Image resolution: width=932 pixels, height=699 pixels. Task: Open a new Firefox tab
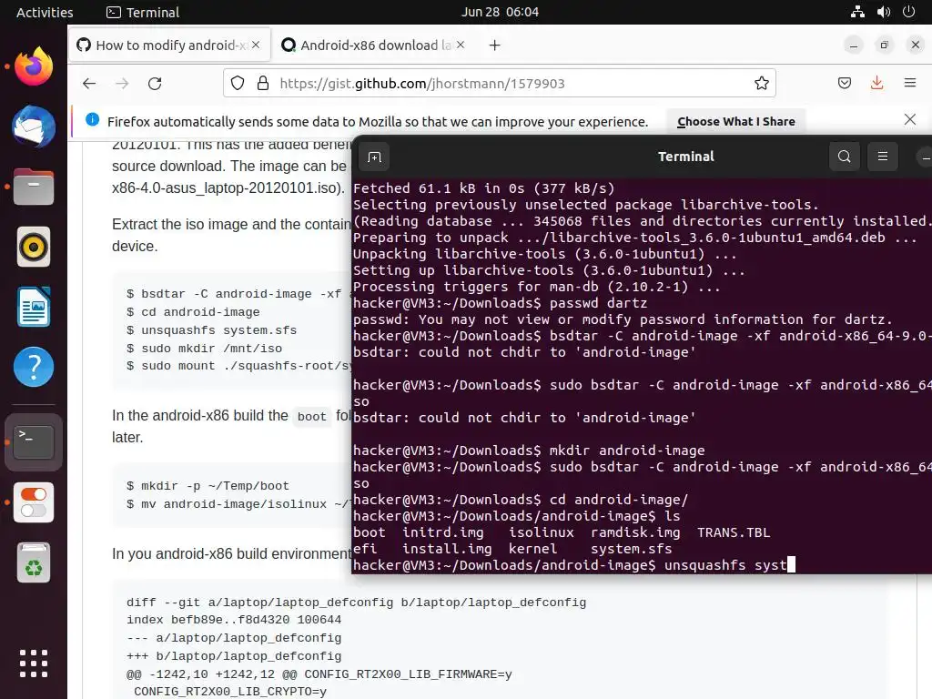pyautogui.click(x=494, y=46)
